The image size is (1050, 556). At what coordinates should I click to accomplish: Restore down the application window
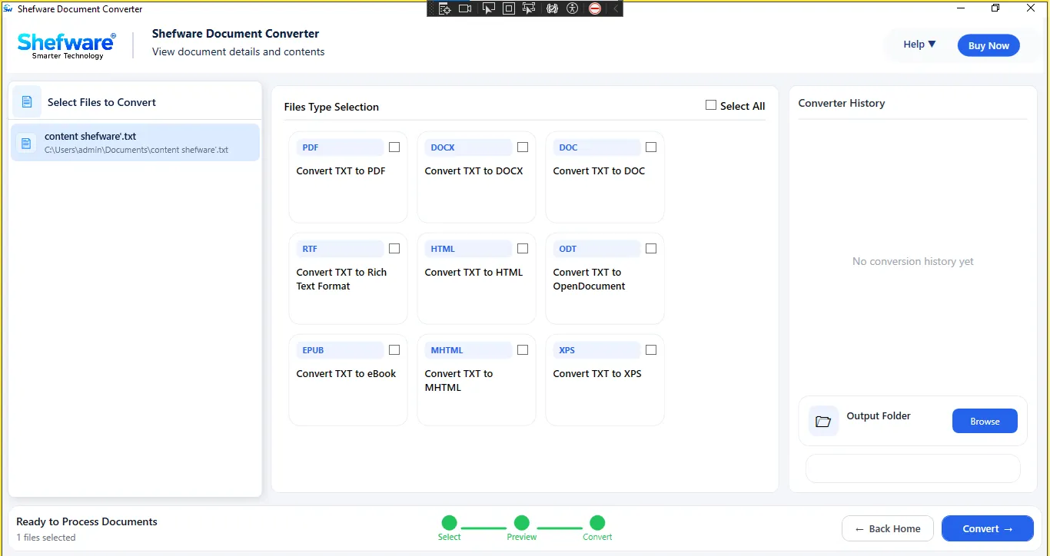[x=995, y=8]
